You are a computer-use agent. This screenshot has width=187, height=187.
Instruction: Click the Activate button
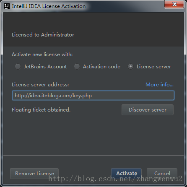[127, 174]
